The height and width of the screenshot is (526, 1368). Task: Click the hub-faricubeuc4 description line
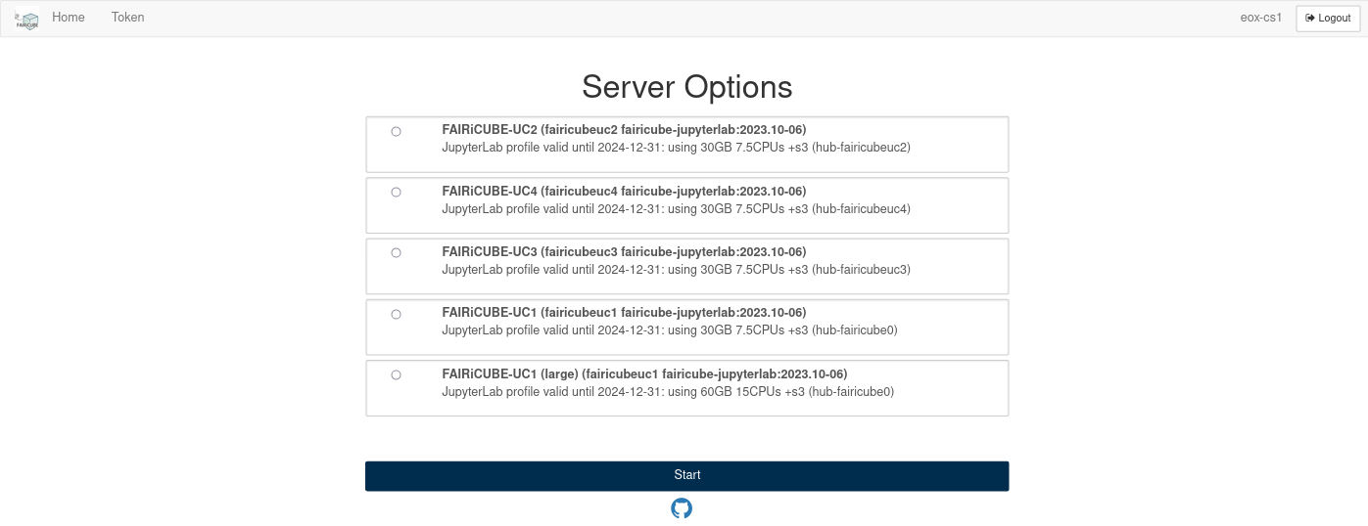pyautogui.click(x=676, y=208)
